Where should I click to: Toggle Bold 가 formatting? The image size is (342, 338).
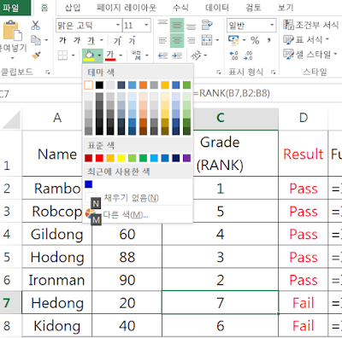[x=62, y=40]
